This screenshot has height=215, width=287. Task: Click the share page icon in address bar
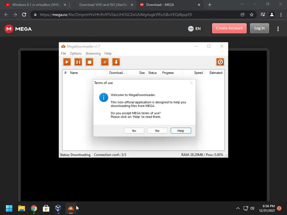[242, 15]
